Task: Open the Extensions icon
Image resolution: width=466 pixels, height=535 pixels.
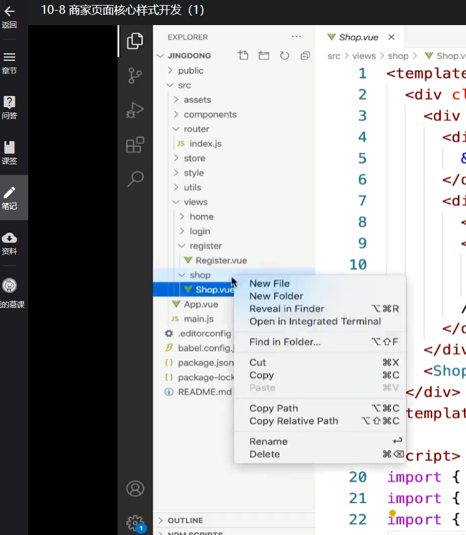Action: (x=135, y=145)
